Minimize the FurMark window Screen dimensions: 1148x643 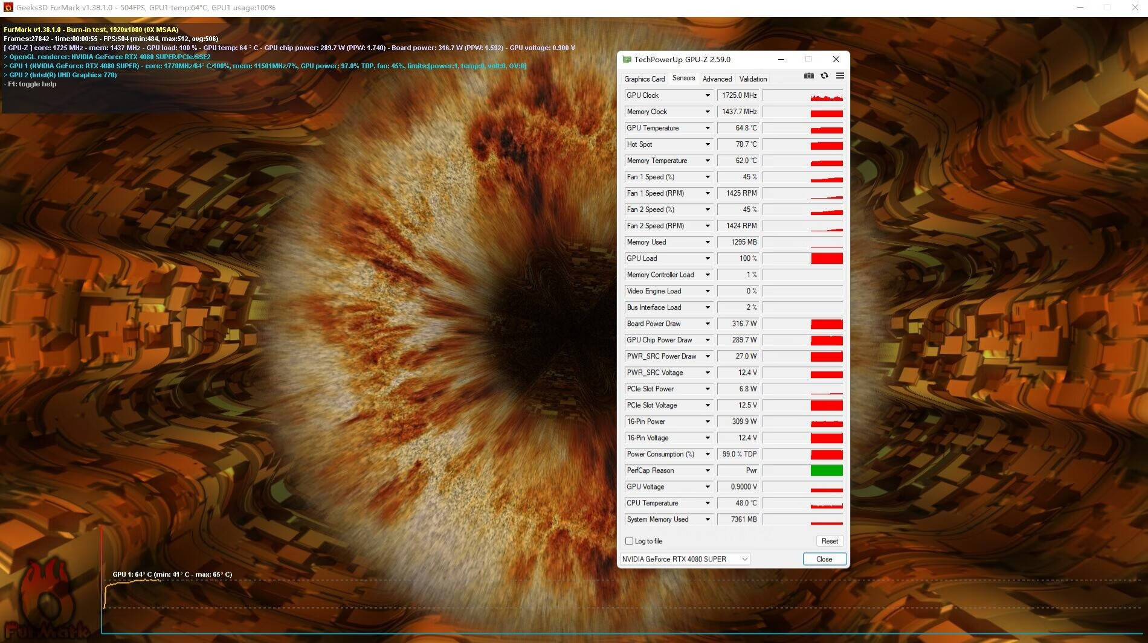1080,7
